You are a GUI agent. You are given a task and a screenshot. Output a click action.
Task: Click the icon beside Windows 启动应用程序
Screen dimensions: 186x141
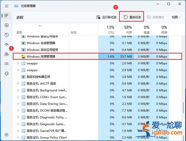[x=23, y=50]
